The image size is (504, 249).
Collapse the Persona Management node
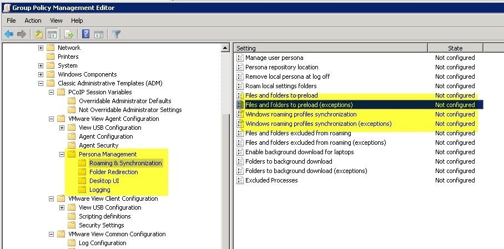point(62,154)
